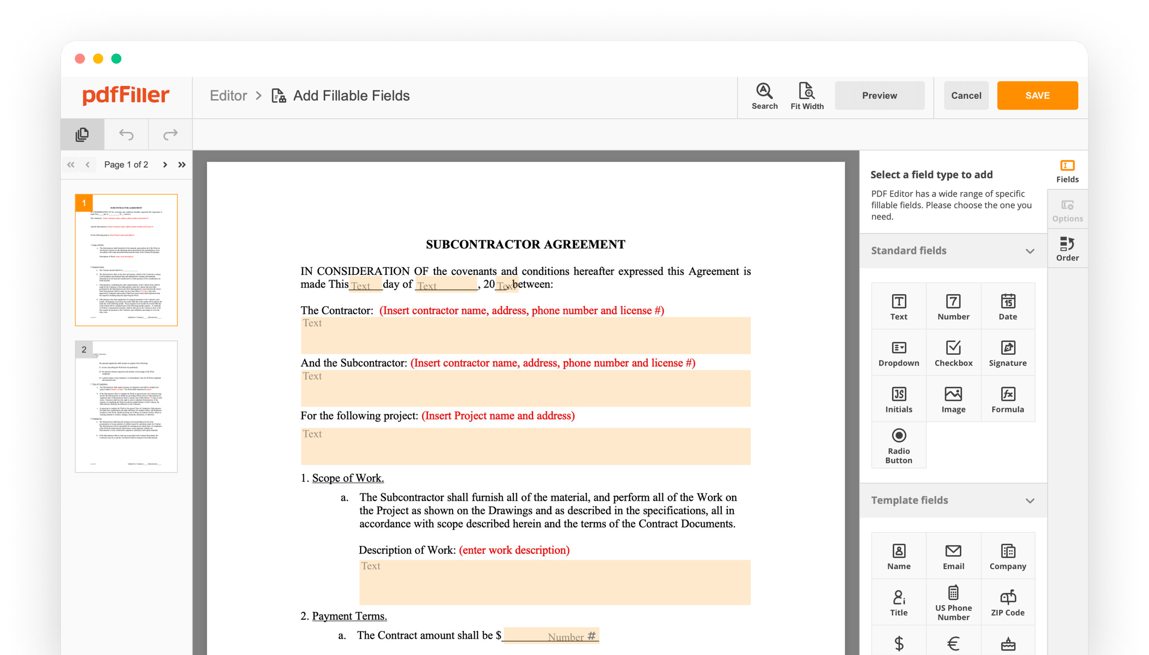Add a Checkbox field
The image size is (1149, 655).
click(x=953, y=353)
